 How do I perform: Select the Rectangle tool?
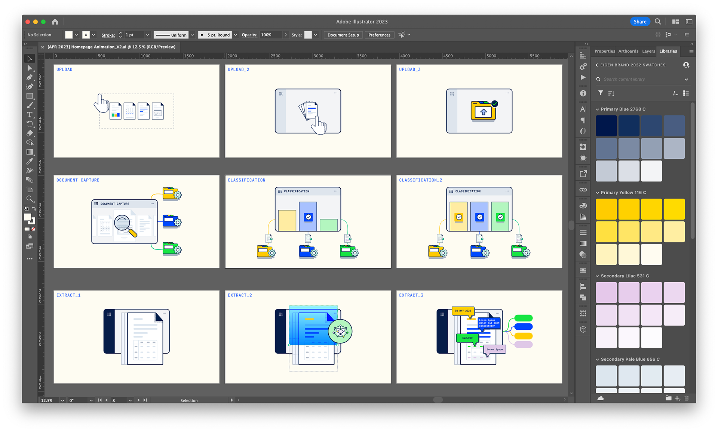[30, 96]
